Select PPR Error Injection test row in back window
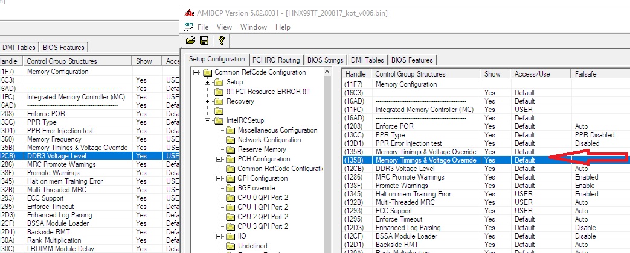Image resolution: width=630 pixels, height=253 pixels. [89, 131]
